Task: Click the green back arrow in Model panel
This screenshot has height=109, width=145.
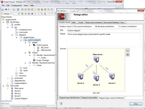Action: 22,14
